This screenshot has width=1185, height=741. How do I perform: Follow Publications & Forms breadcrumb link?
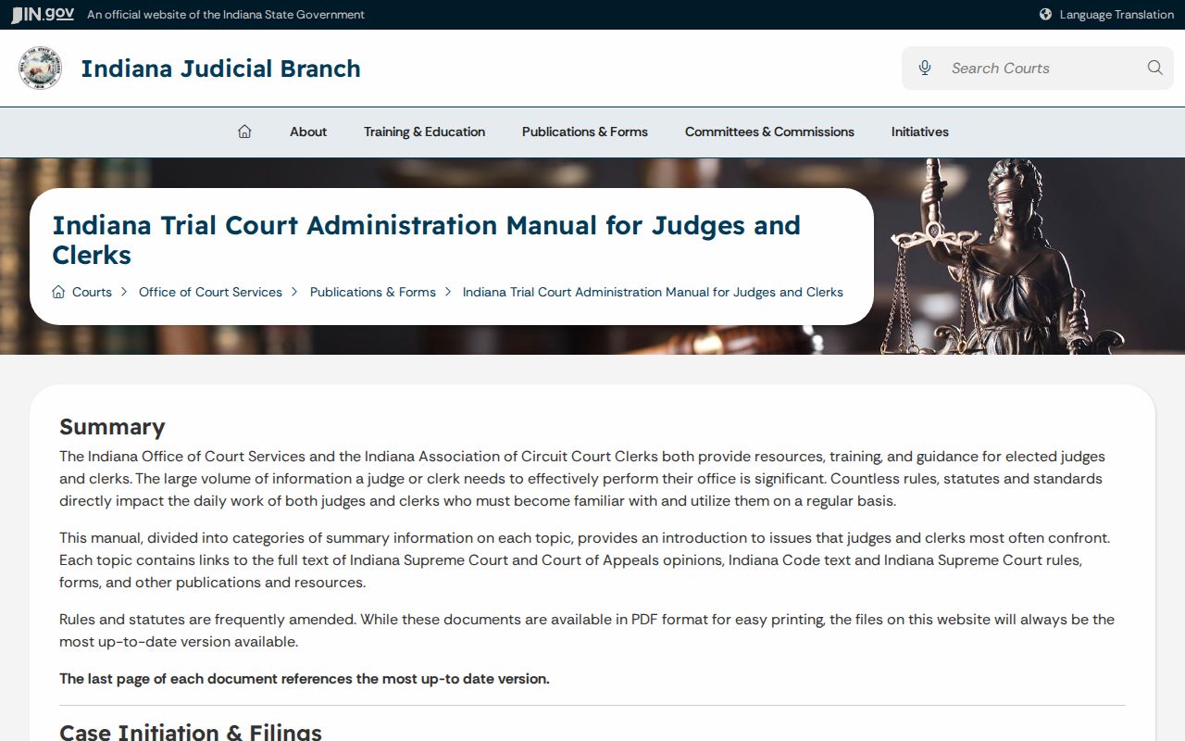(373, 292)
